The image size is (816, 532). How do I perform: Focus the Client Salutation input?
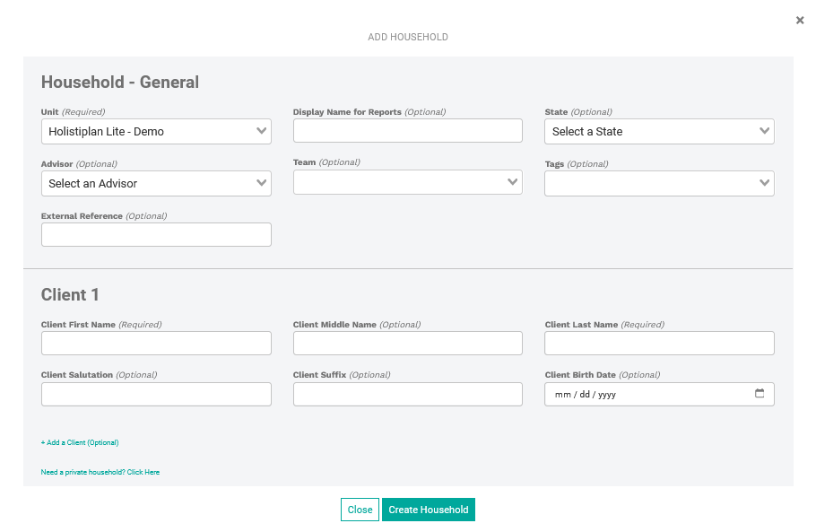pos(156,395)
